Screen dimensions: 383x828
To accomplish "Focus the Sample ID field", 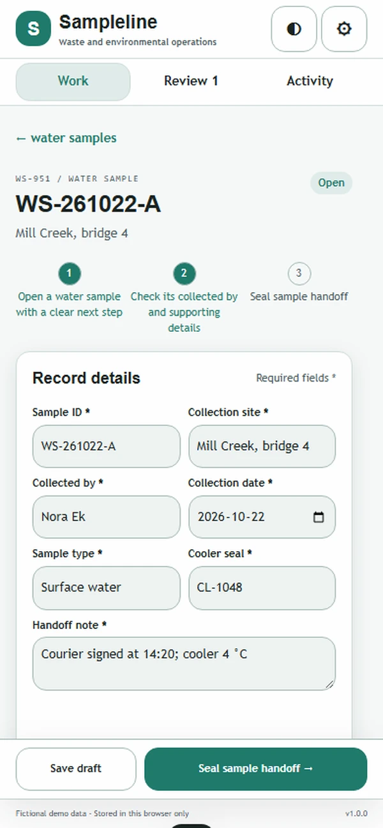I will (107, 446).
